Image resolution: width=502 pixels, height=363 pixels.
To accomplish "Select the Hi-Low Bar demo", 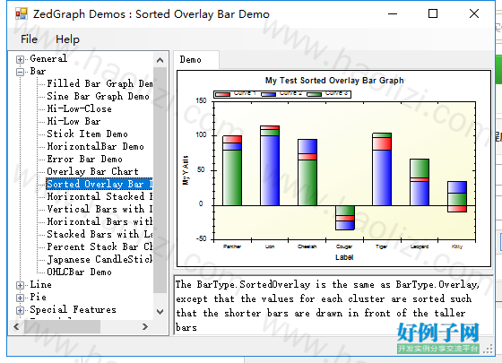I will [x=74, y=121].
